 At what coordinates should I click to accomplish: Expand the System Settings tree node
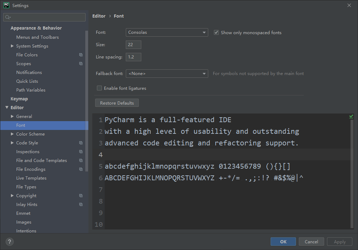point(12,46)
